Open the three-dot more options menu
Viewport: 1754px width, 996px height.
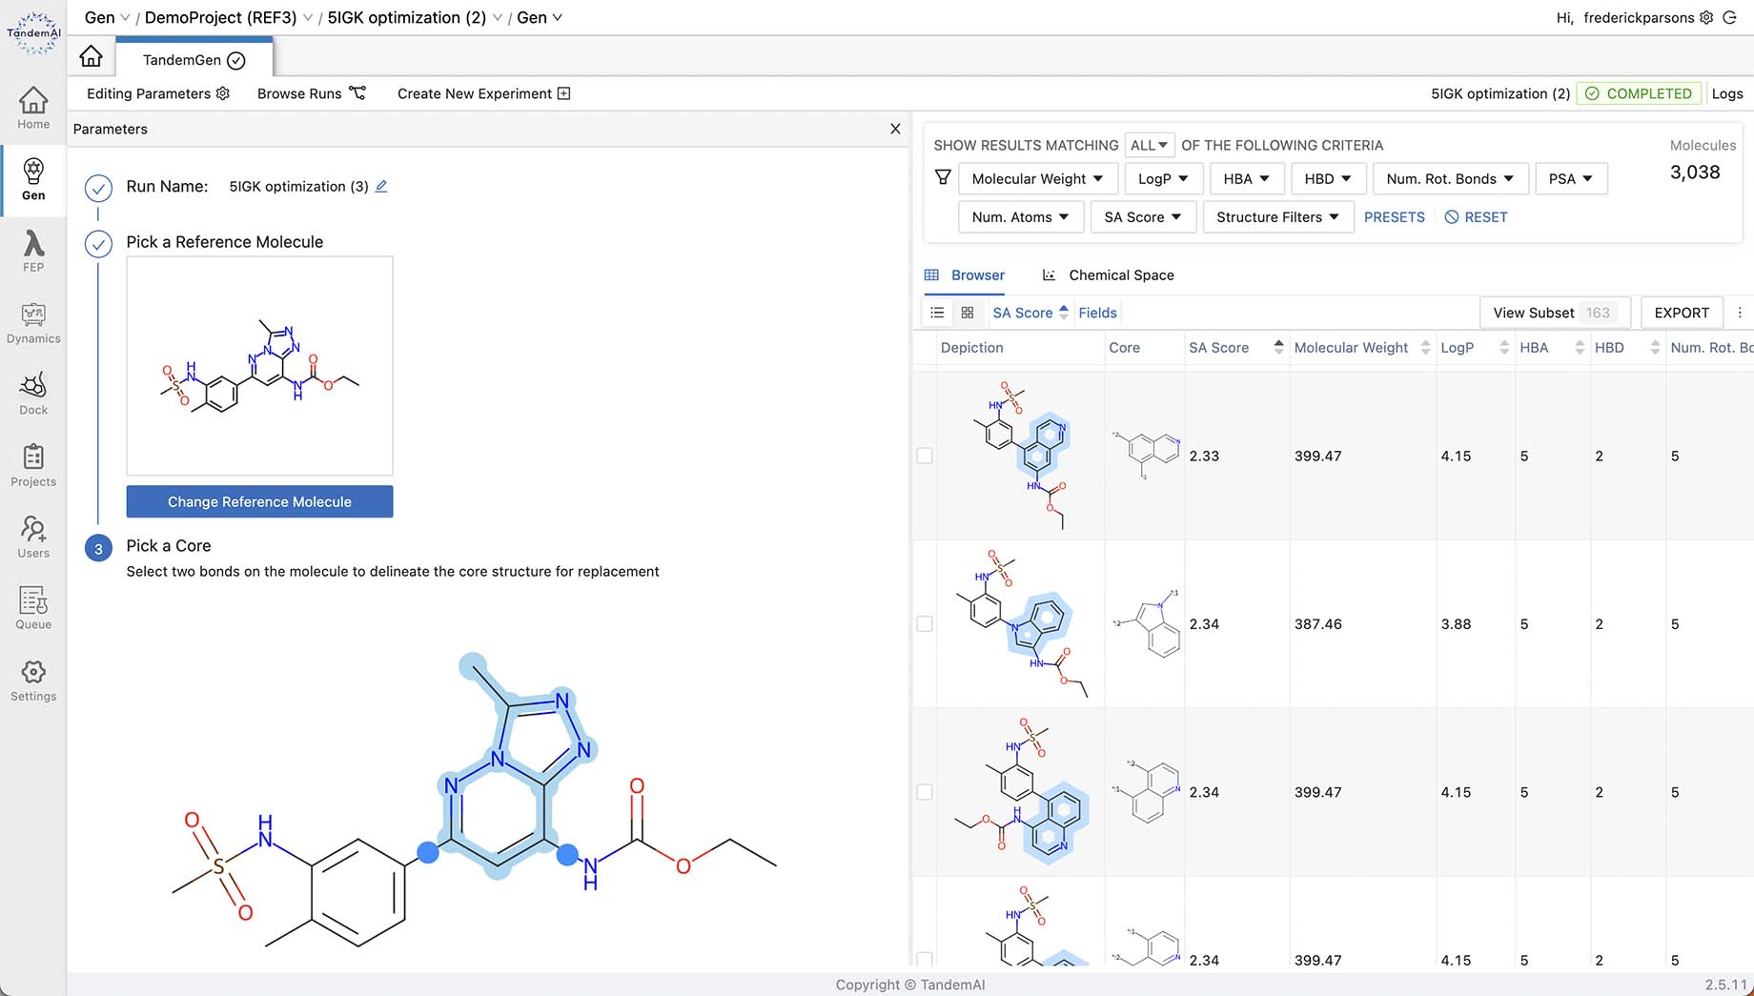point(1740,313)
